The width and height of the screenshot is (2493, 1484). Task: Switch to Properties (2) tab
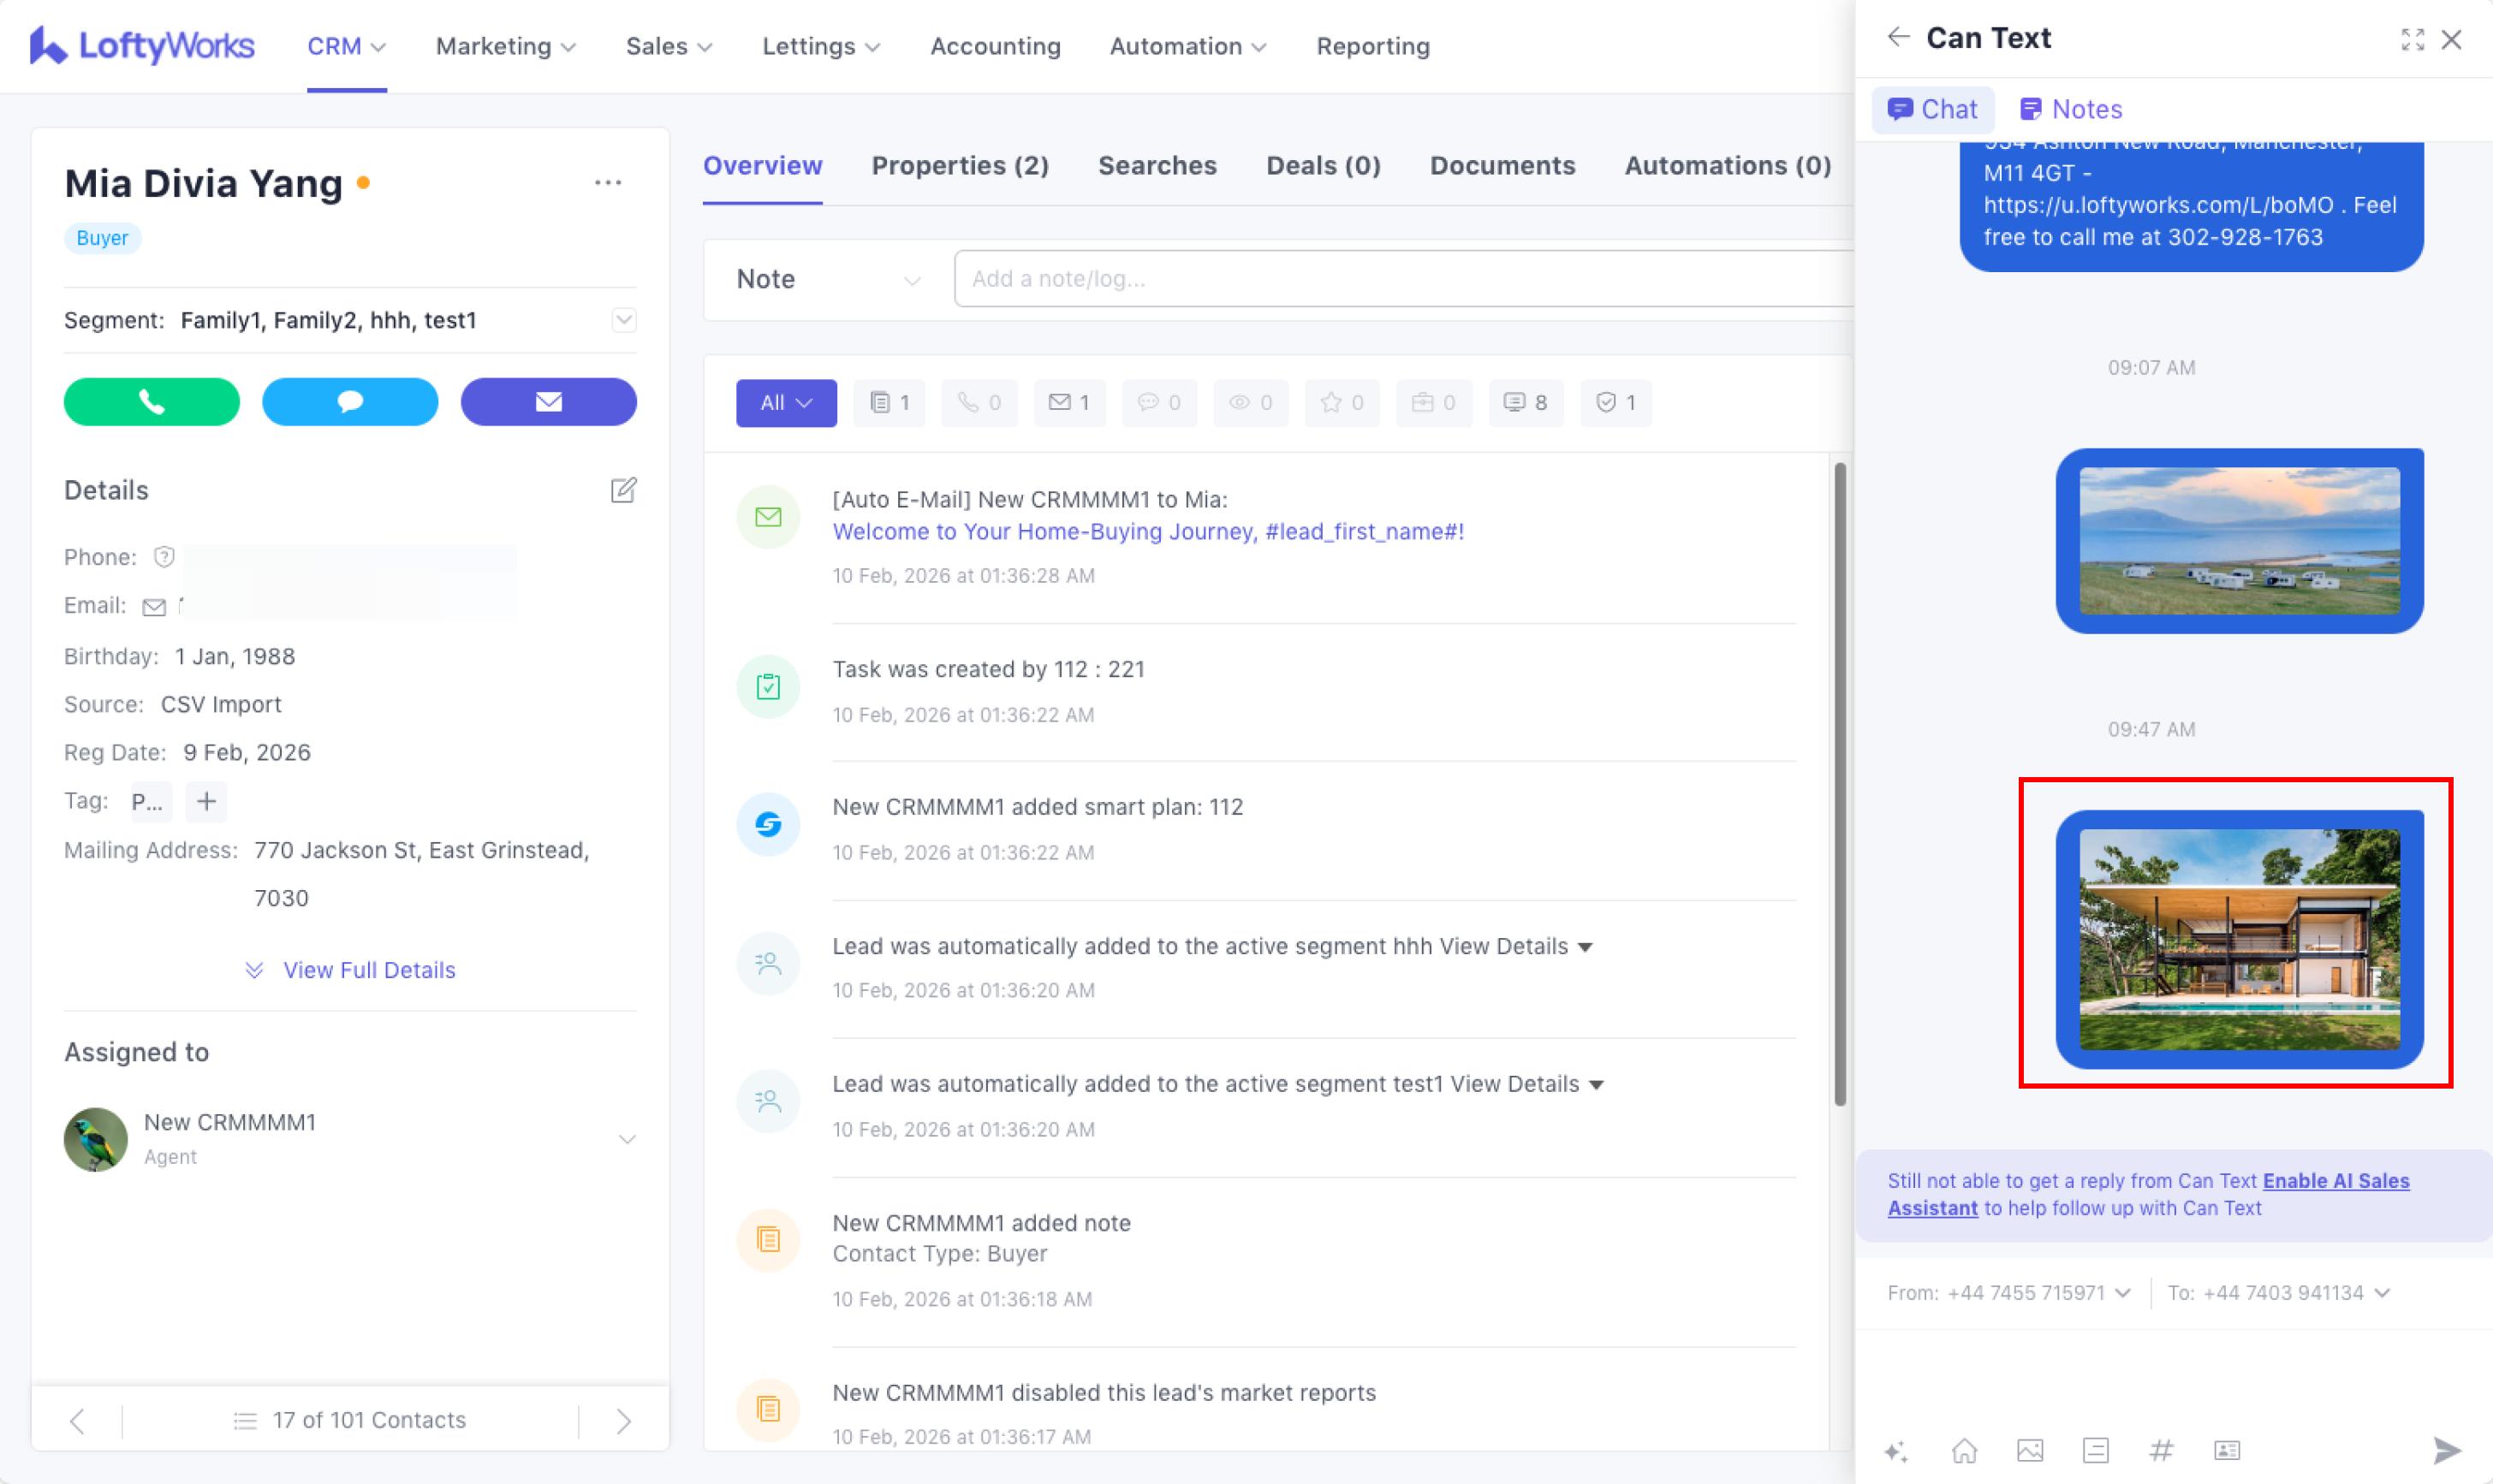960,166
